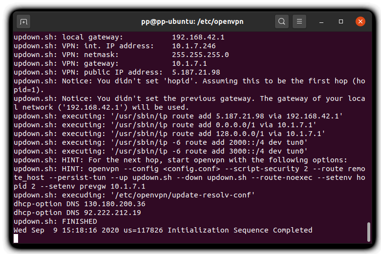Click the pp@pp-ubuntu window title

click(x=192, y=21)
